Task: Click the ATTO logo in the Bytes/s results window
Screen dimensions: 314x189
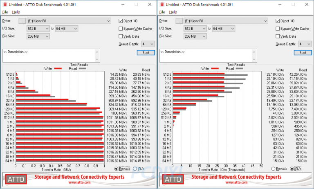Action: tap(16, 179)
